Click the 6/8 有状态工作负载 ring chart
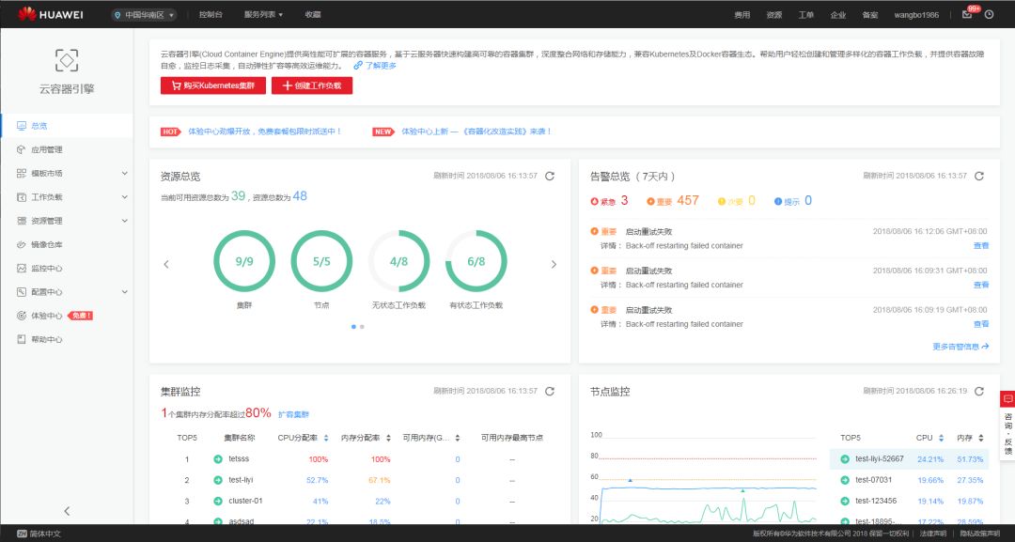This screenshot has width=1015, height=542. click(476, 261)
